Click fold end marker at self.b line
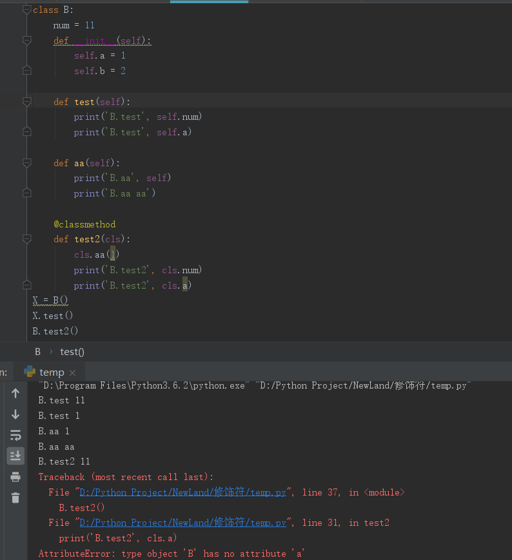This screenshot has height=560, width=512. tap(27, 71)
